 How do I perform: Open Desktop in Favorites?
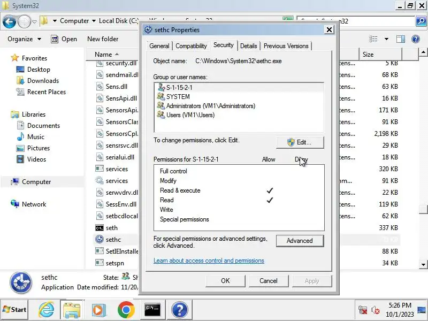point(39,70)
